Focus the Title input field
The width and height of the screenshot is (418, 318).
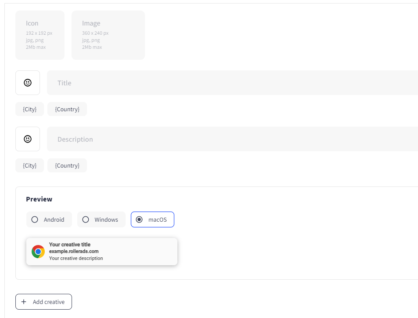(x=233, y=83)
